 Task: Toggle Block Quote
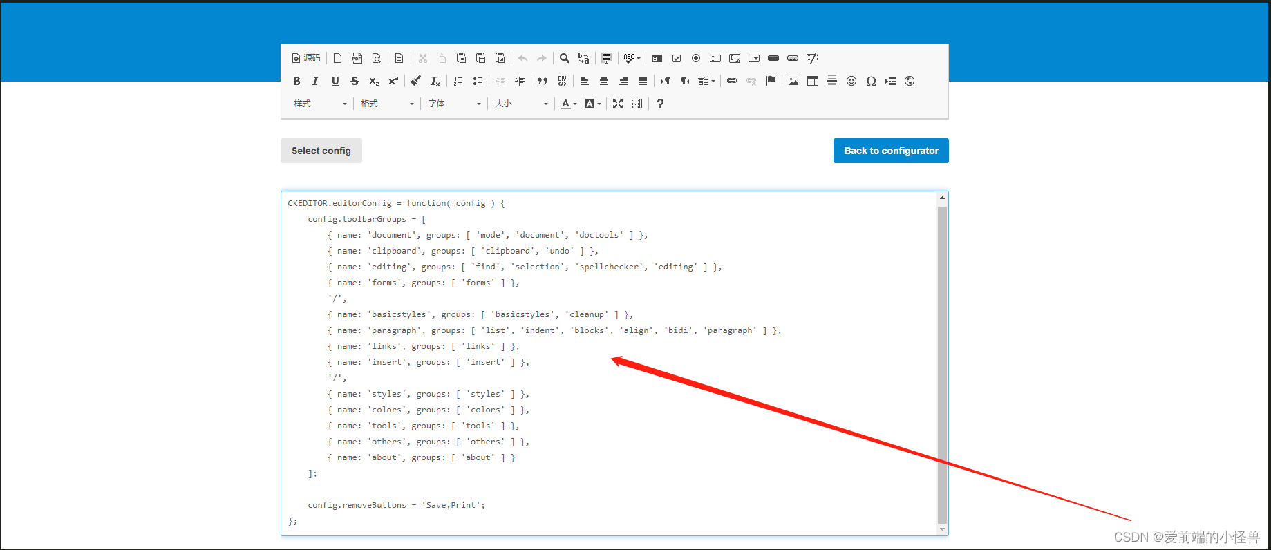click(543, 81)
